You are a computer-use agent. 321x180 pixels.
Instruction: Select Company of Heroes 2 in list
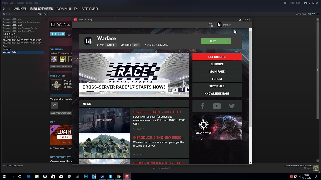tap(13, 25)
